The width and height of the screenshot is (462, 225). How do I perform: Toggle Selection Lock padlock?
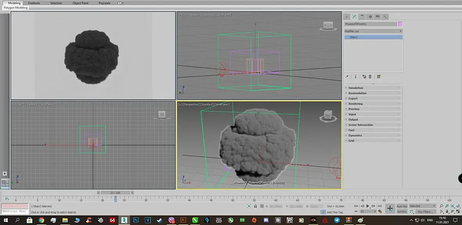[255, 206]
